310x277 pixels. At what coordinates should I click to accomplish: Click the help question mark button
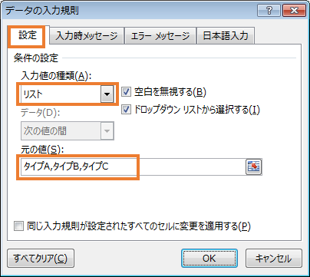click(x=269, y=11)
